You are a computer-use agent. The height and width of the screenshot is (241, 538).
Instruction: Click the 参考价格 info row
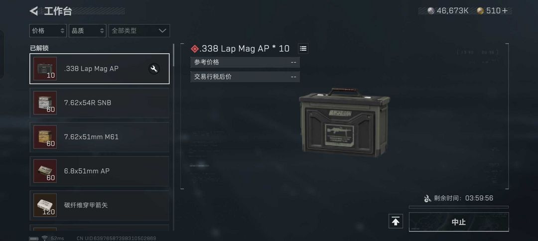[245, 62]
